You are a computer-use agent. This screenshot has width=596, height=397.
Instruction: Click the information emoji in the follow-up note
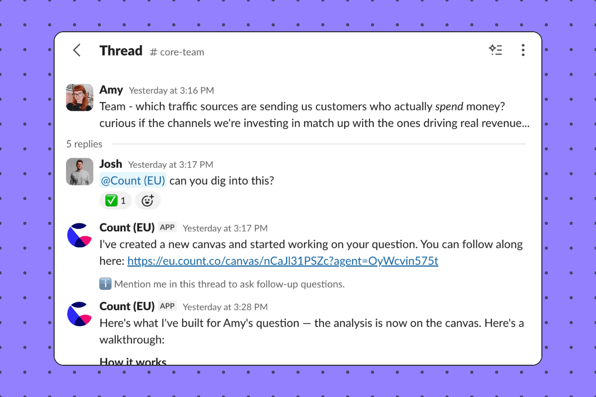pyautogui.click(x=106, y=284)
